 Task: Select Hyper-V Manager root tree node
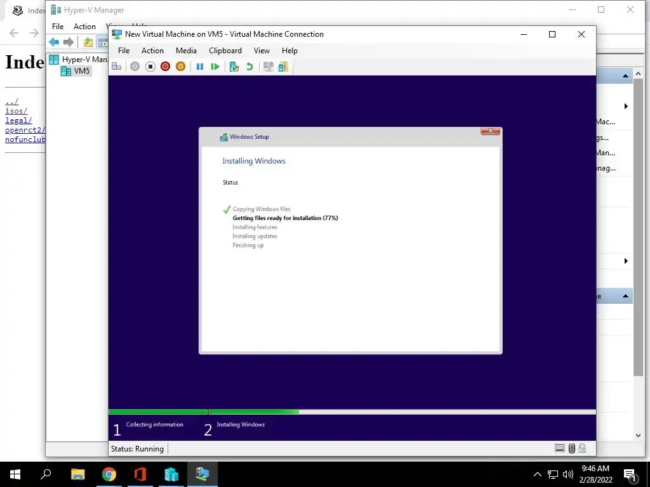click(78, 60)
